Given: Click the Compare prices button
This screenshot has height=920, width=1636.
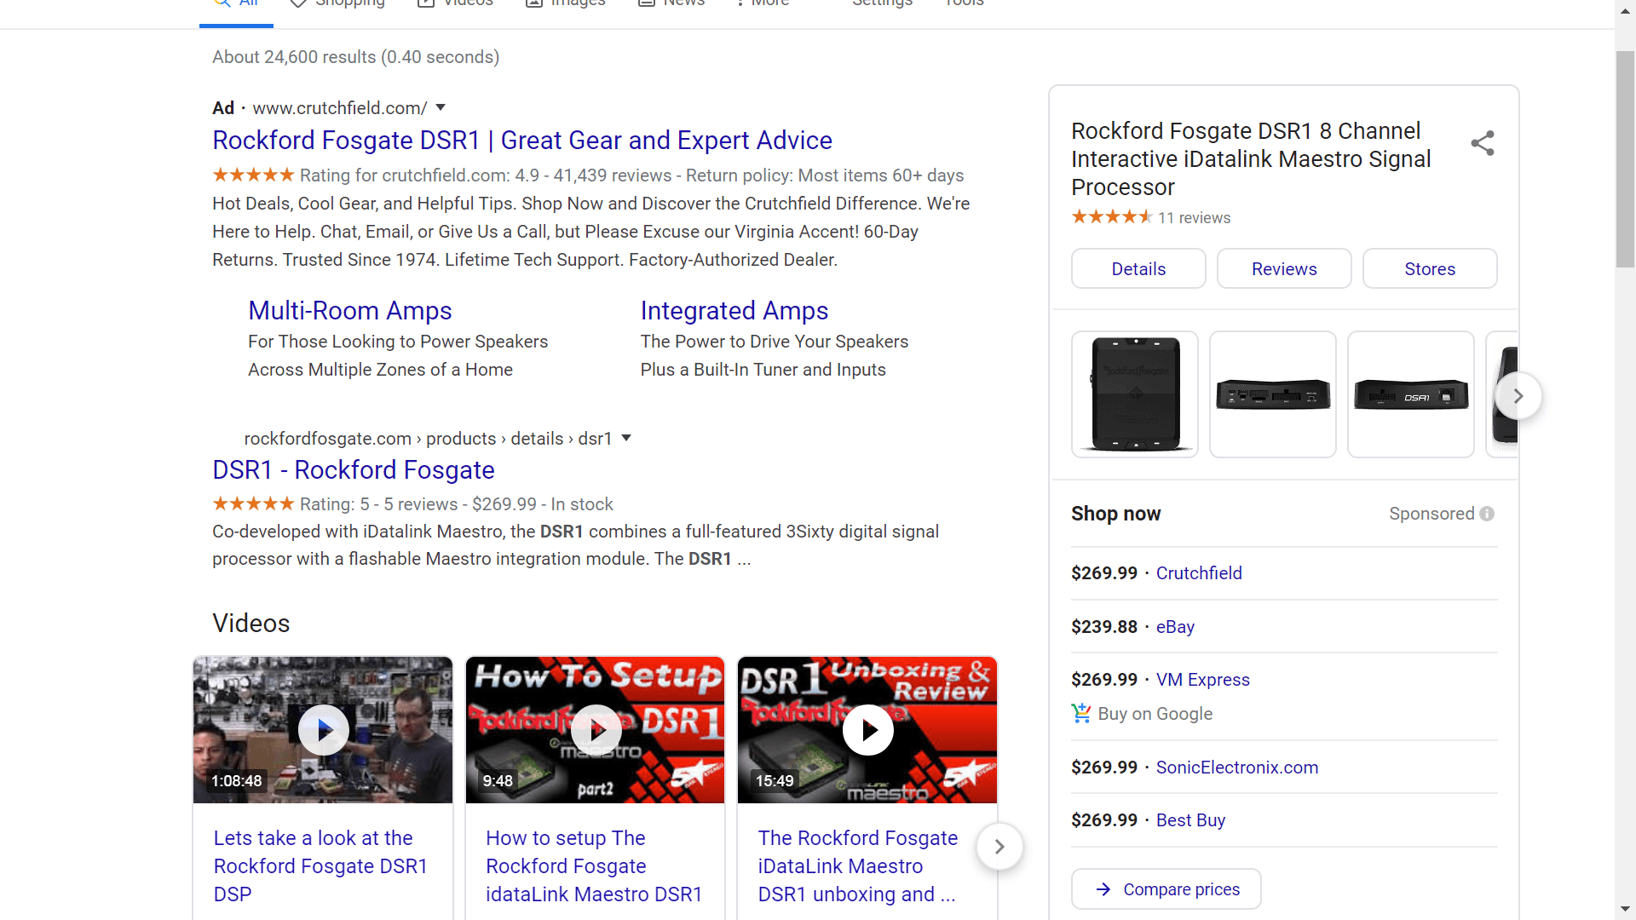Looking at the screenshot, I should coord(1167,889).
